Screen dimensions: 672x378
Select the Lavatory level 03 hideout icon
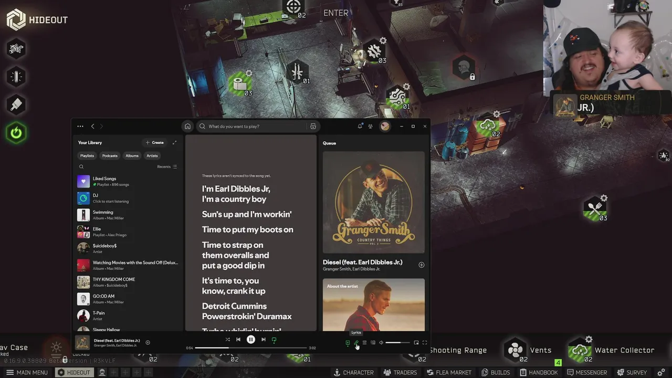tap(240, 83)
